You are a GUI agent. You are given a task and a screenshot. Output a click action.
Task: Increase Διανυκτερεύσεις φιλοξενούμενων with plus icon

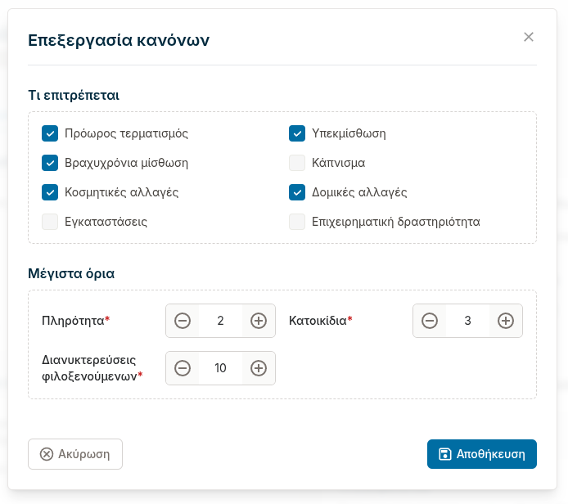(x=259, y=368)
